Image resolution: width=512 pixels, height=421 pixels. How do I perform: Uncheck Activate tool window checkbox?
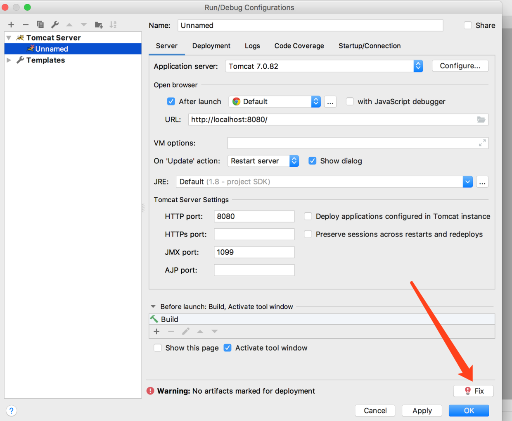click(228, 348)
